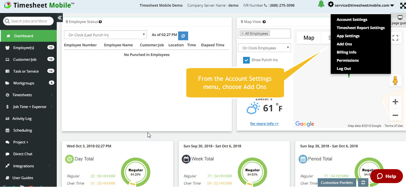Click the settings gear icon in header
406x187 pixels.
pyautogui.click(x=331, y=5)
